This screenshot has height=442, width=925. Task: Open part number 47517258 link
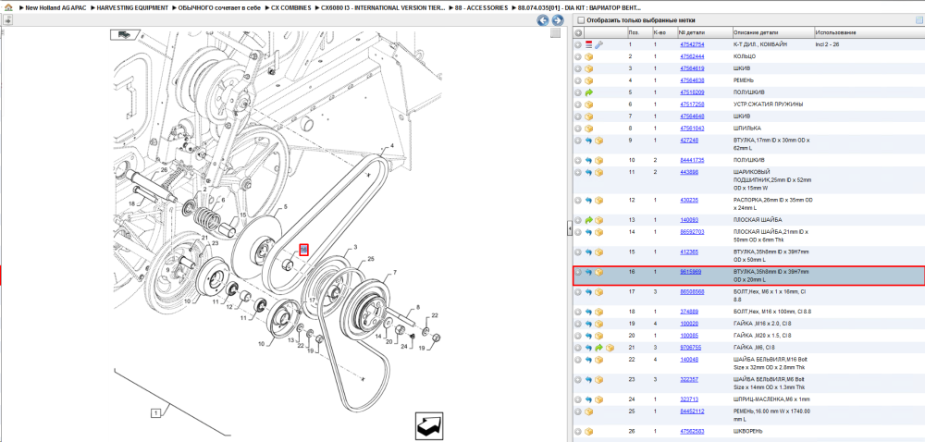click(692, 104)
